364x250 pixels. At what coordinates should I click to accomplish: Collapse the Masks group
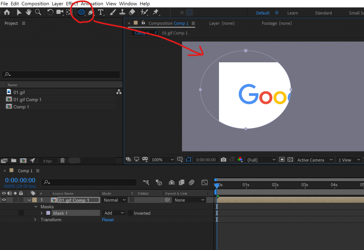click(x=36, y=207)
